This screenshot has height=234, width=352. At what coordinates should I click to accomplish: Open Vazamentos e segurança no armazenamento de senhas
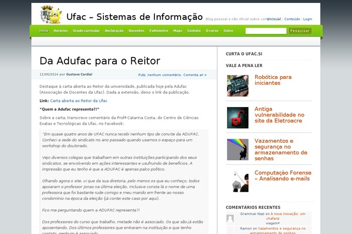281,150
